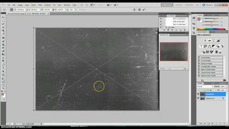The width and height of the screenshot is (229, 129).
Task: Click the rotation angle input field
Action: coord(72,10)
